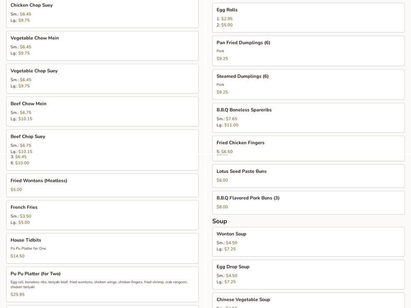Viewport: 411px width, 308px height.
Task: Open the Wonton Soup item card
Action: [x=308, y=242]
